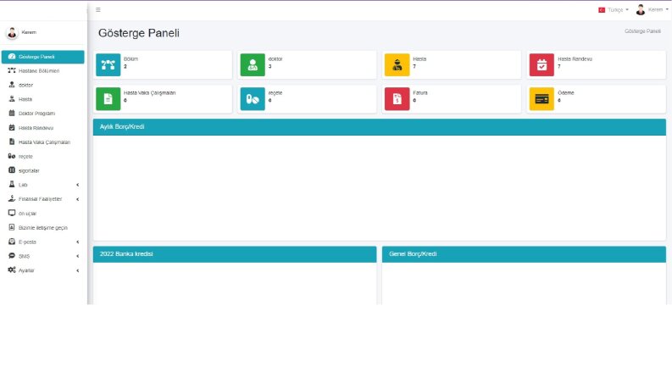Click the Kerem username in sidebar

click(x=29, y=32)
